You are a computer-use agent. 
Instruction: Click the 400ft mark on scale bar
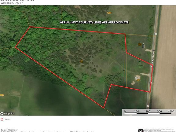pyautogui.click(x=171, y=111)
